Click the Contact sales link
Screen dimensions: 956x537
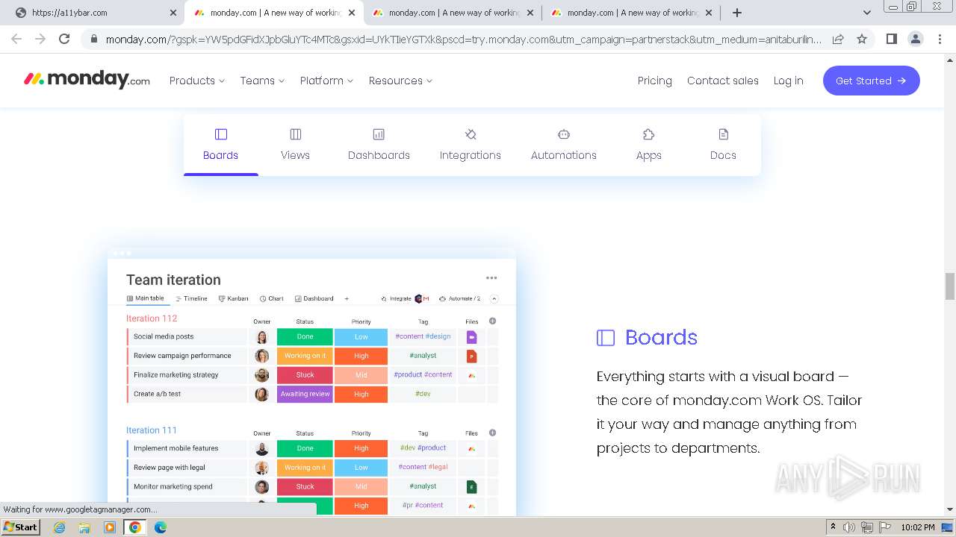(723, 81)
